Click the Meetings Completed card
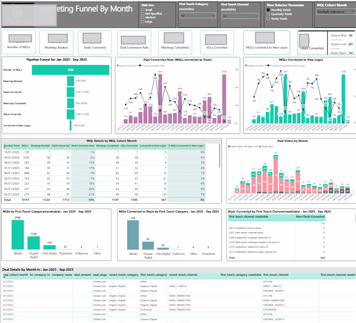Viewport: 356px width, 323px height. click(x=175, y=42)
